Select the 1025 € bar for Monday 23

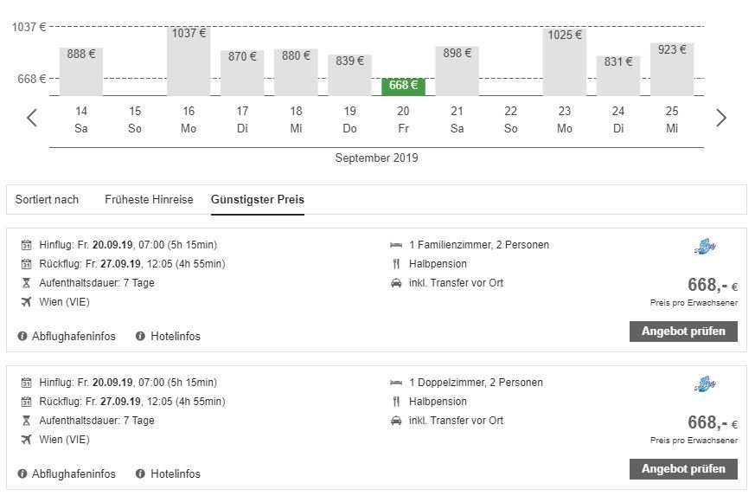pos(565,61)
